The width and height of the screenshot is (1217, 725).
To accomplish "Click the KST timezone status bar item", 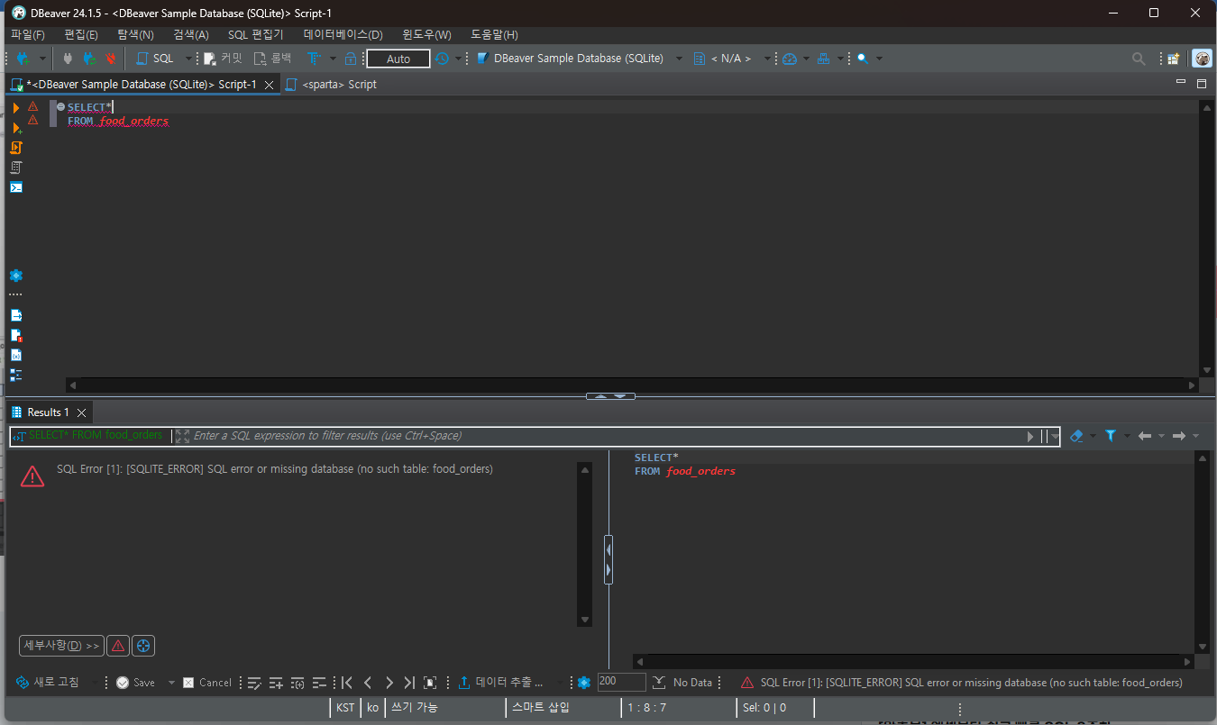I will [x=345, y=708].
